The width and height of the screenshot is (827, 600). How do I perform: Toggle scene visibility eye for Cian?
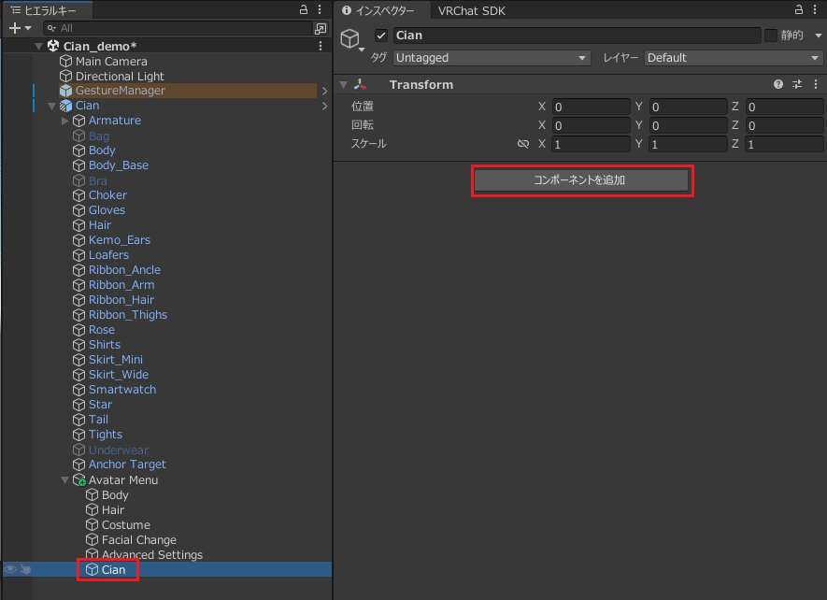10,569
